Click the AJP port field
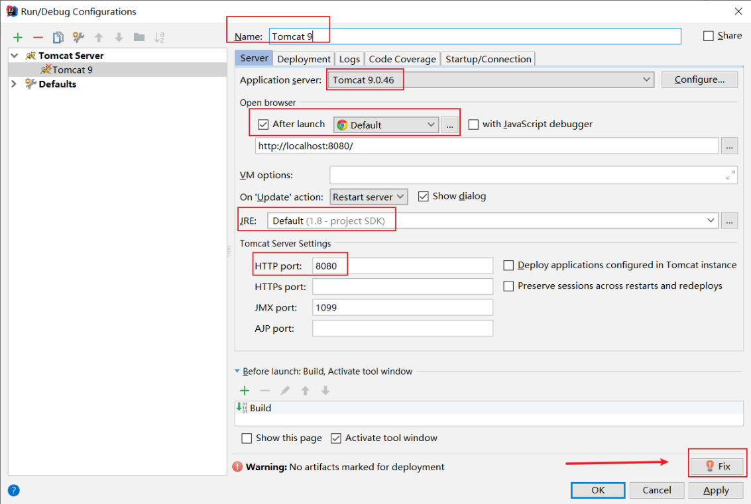This screenshot has height=504, width=751. point(402,328)
